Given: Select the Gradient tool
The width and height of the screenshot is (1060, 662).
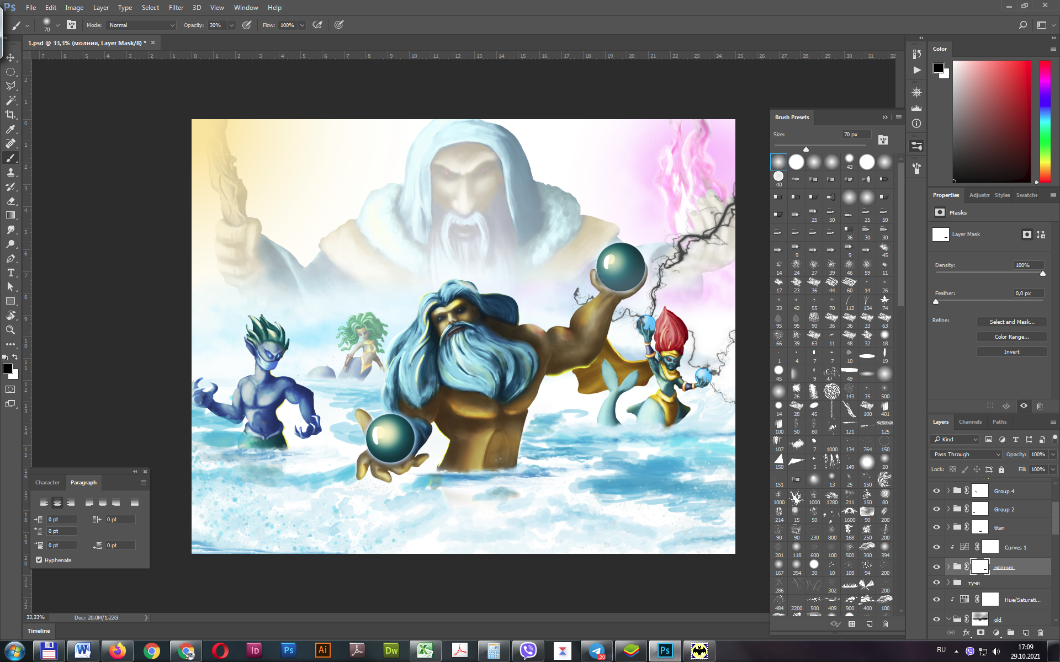Looking at the screenshot, I should pyautogui.click(x=10, y=215).
